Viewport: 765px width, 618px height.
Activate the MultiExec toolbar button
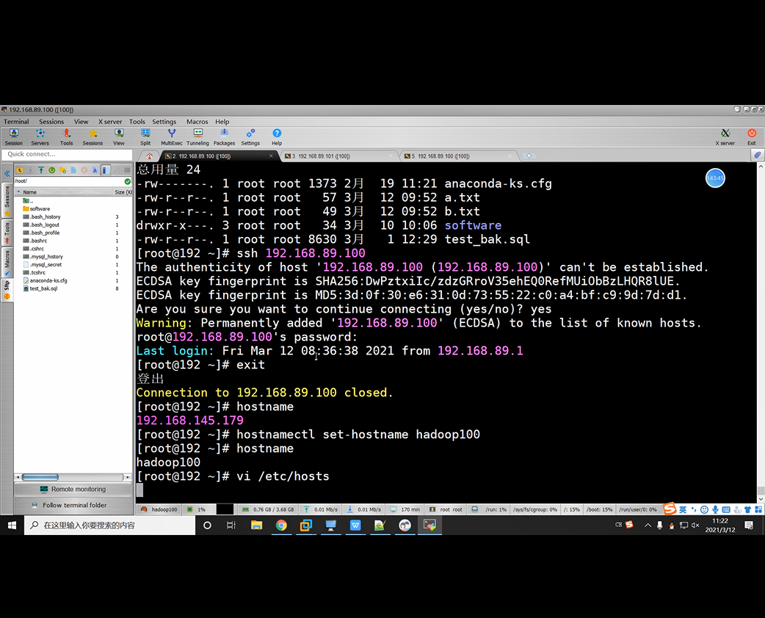pos(172,137)
